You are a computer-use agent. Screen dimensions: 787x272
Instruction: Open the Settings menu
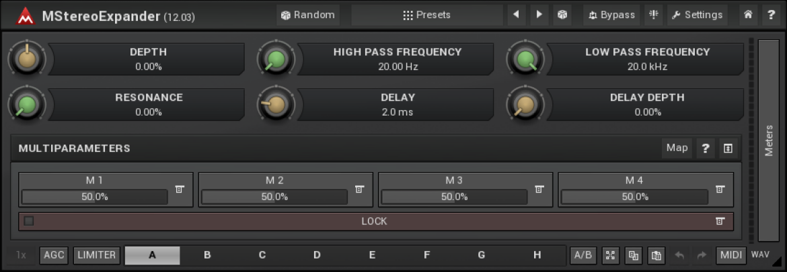(x=697, y=15)
